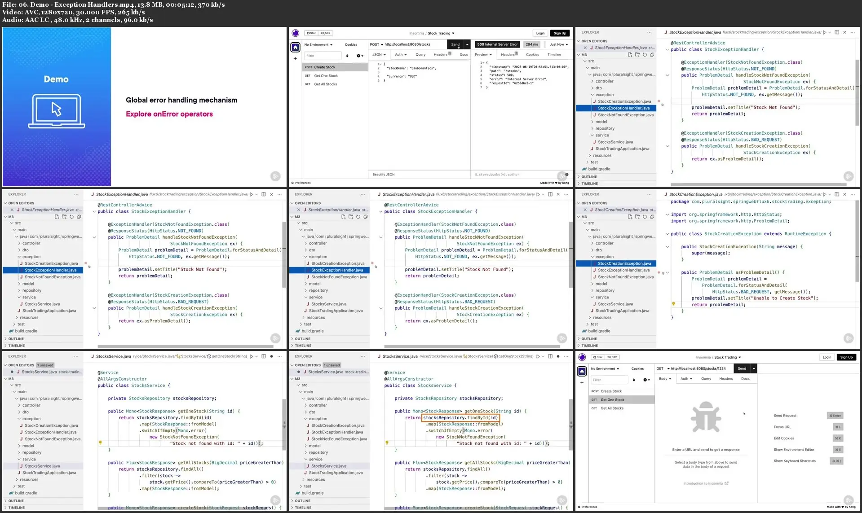Image resolution: width=862 pixels, height=513 pixels.
Task: Open Preferences in GET request frame
Action: point(587,507)
